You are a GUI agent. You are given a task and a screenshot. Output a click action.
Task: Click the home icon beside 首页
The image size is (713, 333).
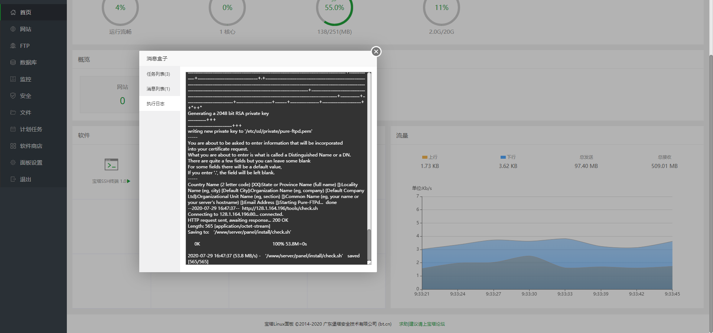pyautogui.click(x=13, y=12)
